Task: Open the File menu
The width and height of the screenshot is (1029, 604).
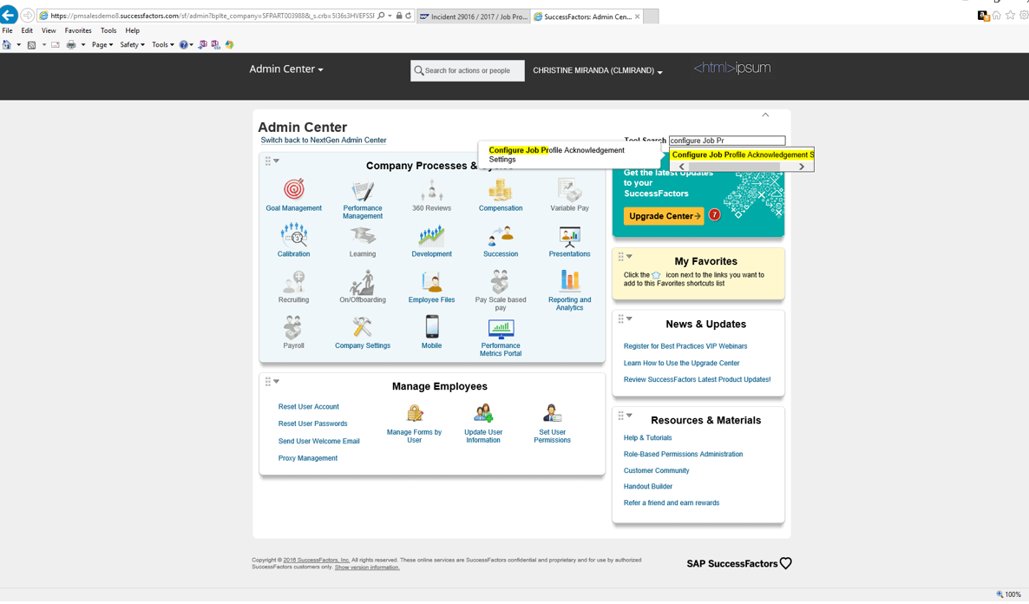Action: point(7,30)
